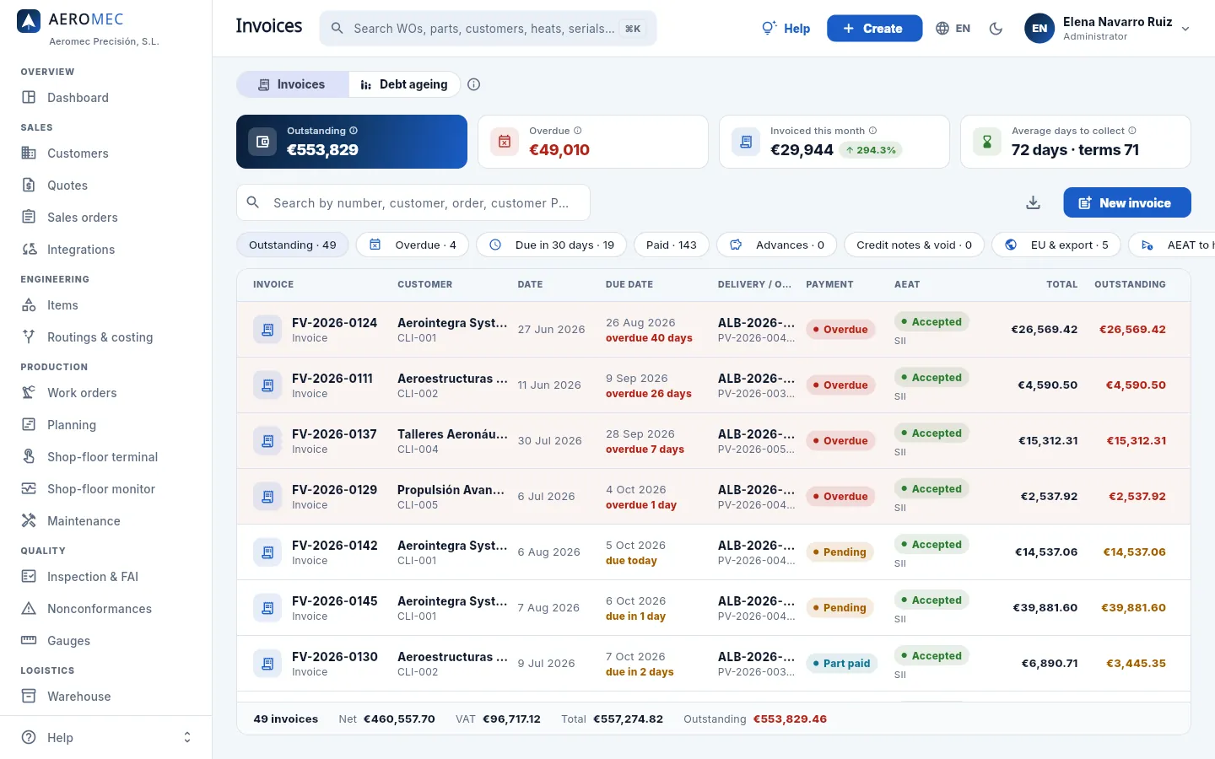Screen dimensions: 1215x759
Task: Select the Paid · 143 filter
Action: click(x=672, y=245)
